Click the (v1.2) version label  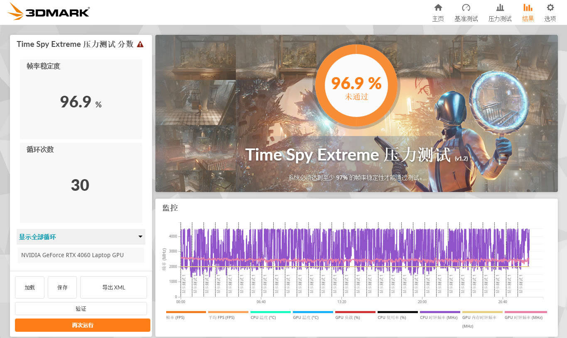click(461, 158)
